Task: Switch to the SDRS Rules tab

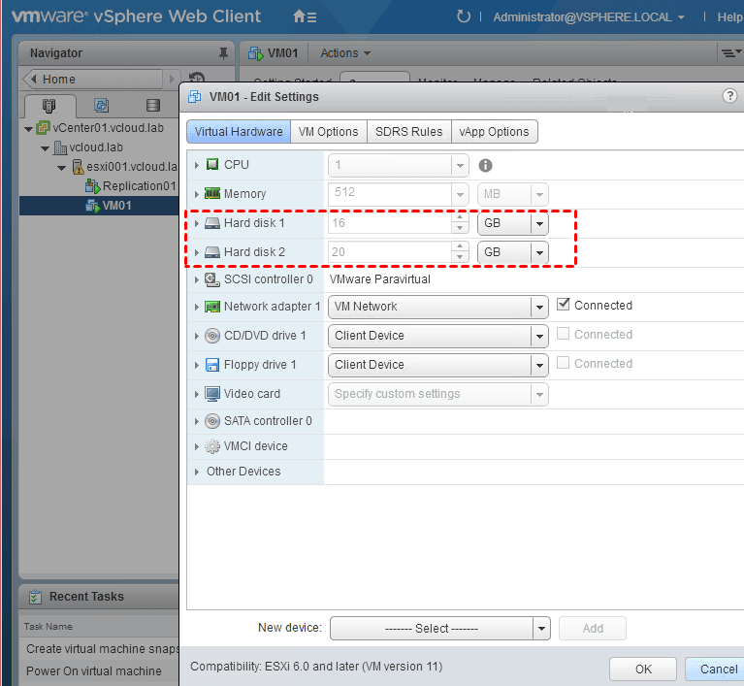Action: tap(408, 132)
